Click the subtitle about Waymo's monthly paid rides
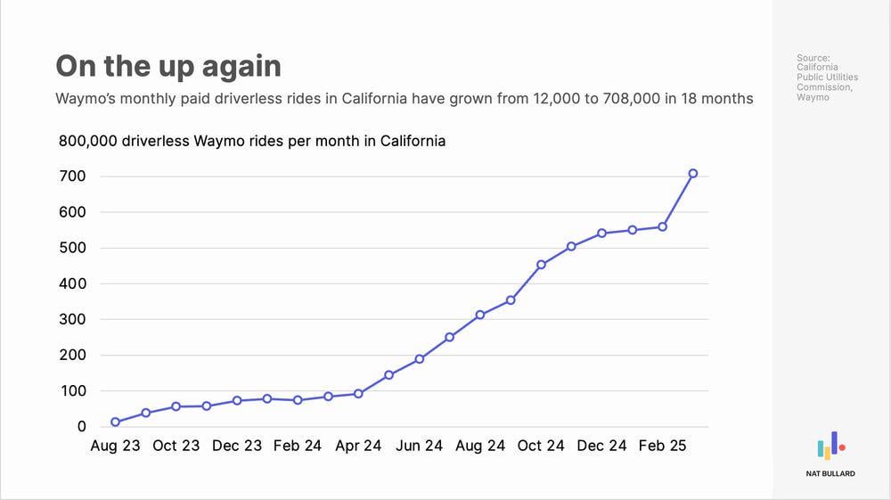 404,99
